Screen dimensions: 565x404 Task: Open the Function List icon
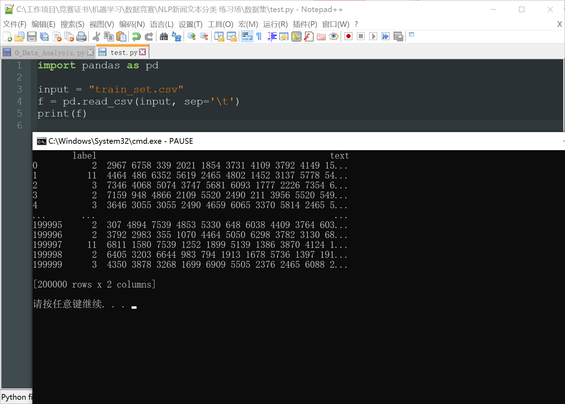click(x=309, y=36)
